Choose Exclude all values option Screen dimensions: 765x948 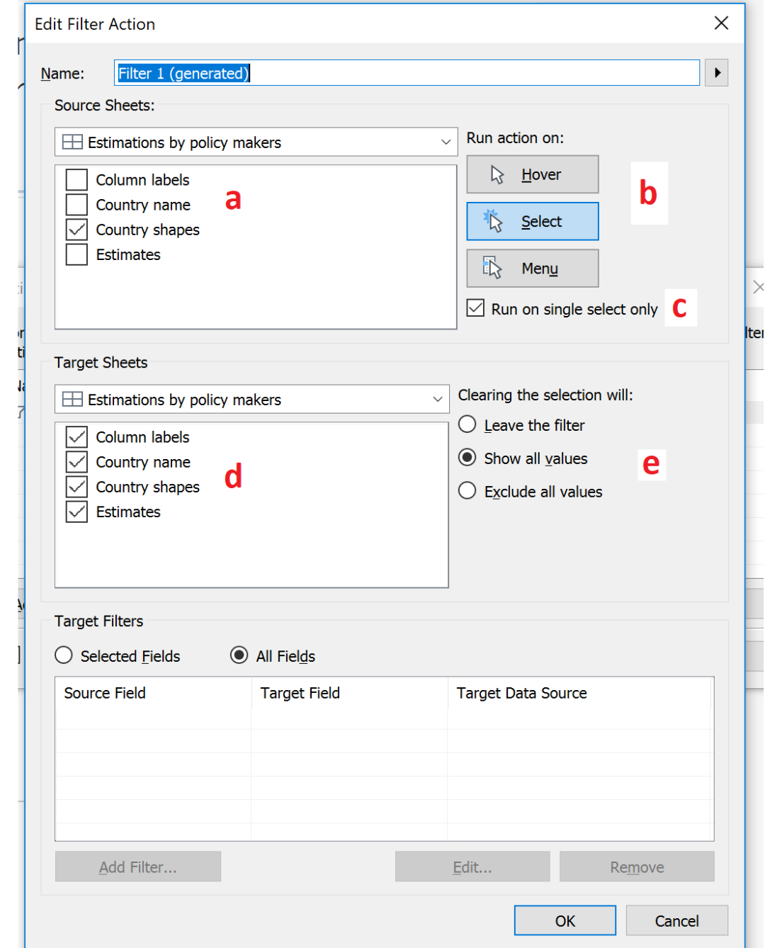point(467,490)
